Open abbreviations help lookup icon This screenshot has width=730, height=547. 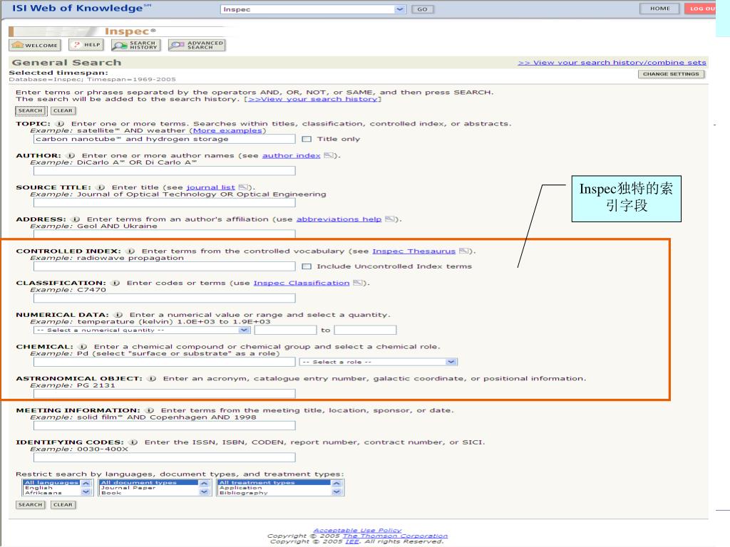pyautogui.click(x=390, y=219)
